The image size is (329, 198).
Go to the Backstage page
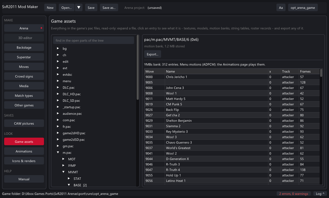[24, 47]
